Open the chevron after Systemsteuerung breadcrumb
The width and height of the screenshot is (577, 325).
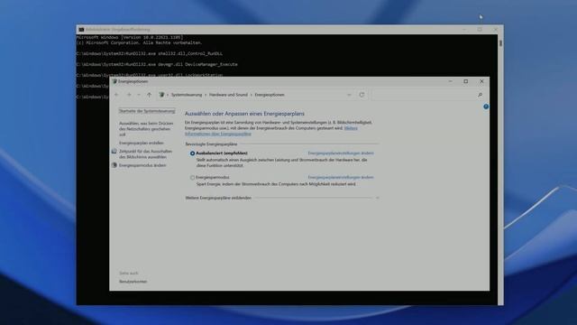[x=206, y=95]
